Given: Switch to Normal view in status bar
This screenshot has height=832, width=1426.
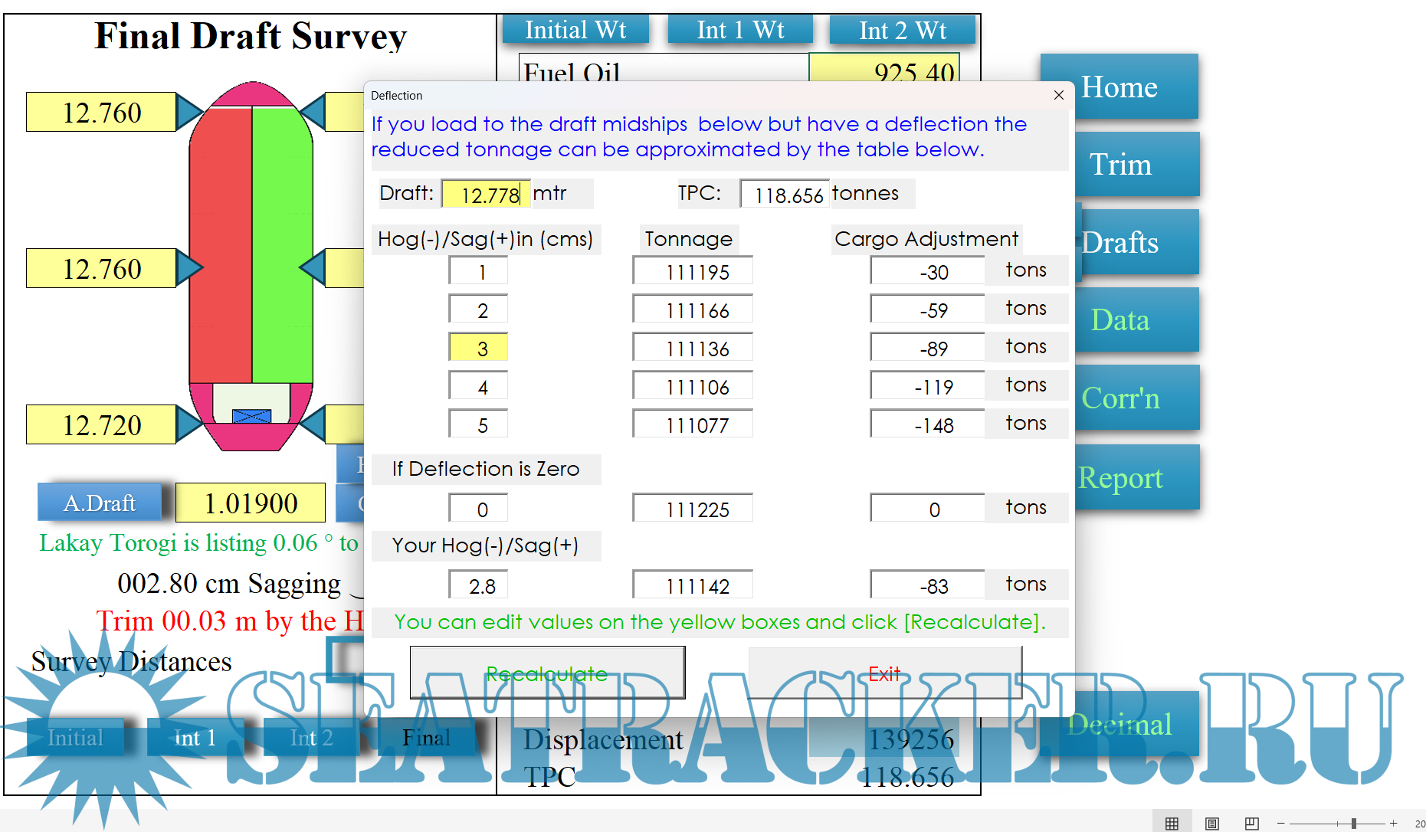Looking at the screenshot, I should (1172, 824).
